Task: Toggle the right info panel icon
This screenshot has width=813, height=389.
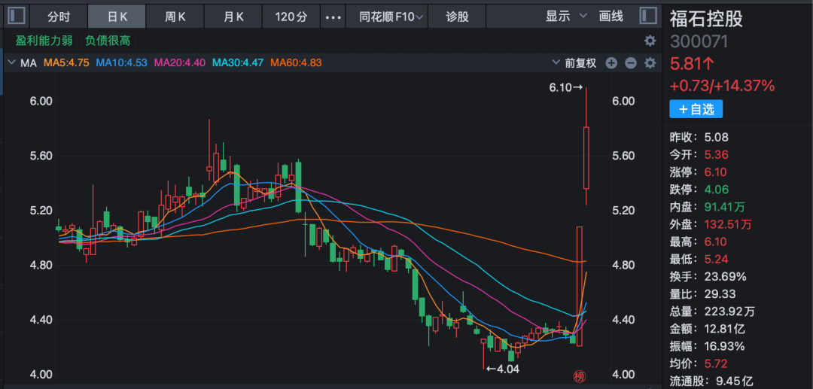Action: click(647, 16)
